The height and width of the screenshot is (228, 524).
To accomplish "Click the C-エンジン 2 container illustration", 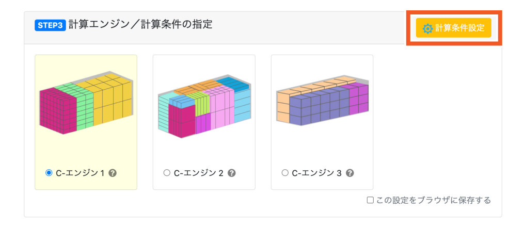I will coord(204,106).
